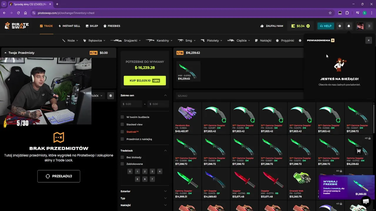Click the SZUKAJ search field

click(x=239, y=96)
